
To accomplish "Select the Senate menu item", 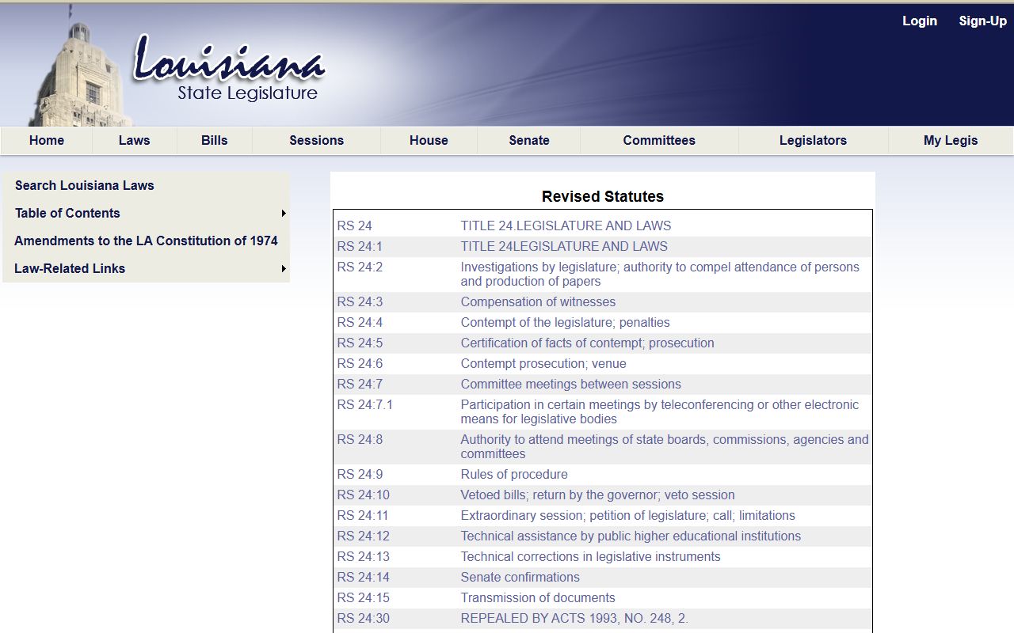I will tap(529, 140).
